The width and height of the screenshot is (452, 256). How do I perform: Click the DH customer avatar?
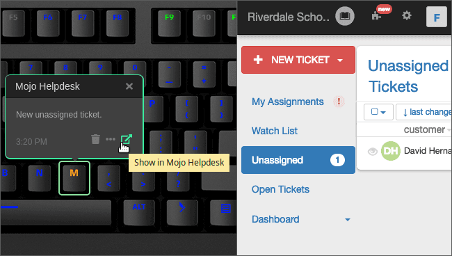click(391, 151)
